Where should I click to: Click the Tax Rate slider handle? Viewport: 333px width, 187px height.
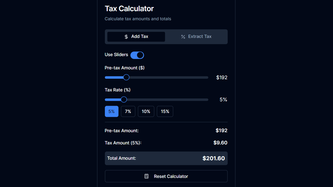(124, 99)
